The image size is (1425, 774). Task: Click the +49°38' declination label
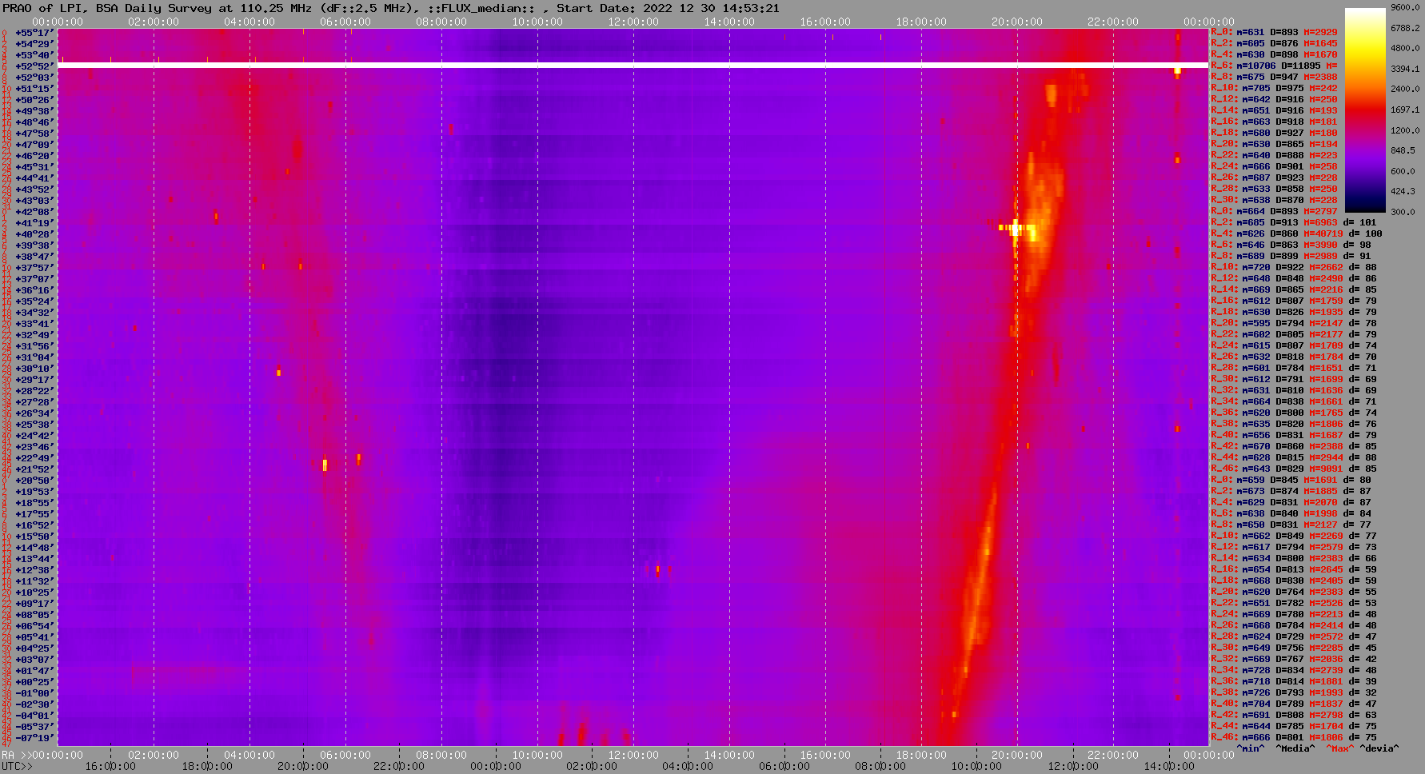[x=34, y=111]
